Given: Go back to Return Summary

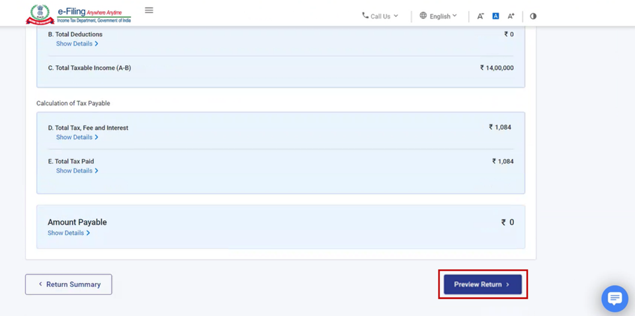Looking at the screenshot, I should click(69, 284).
